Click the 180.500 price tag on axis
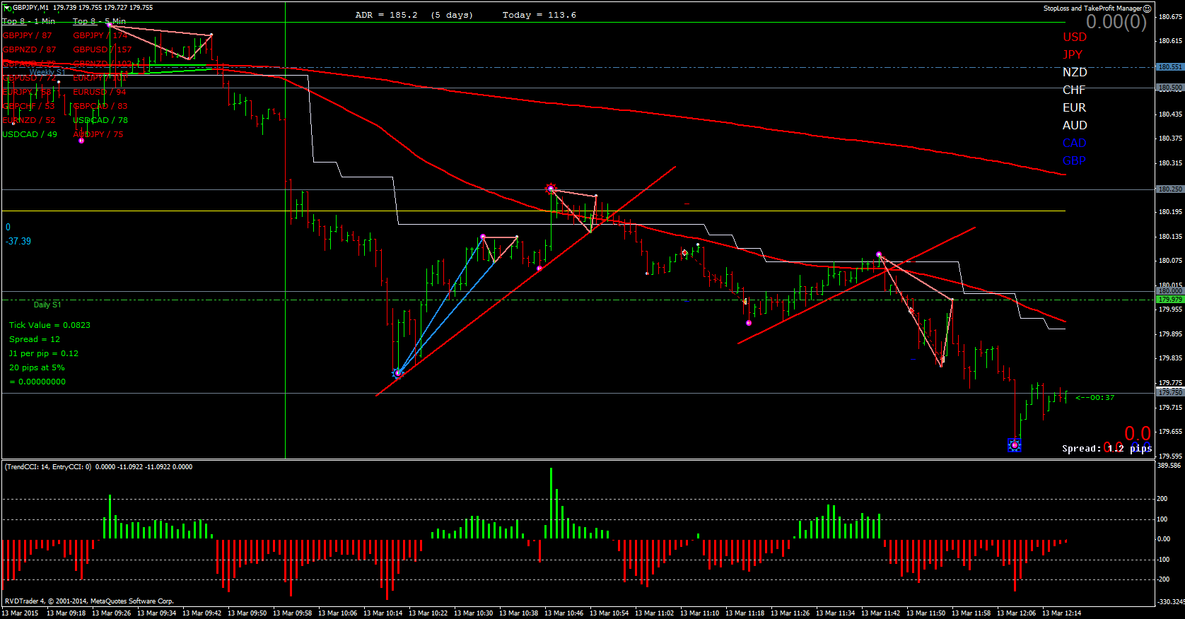 click(x=1169, y=88)
